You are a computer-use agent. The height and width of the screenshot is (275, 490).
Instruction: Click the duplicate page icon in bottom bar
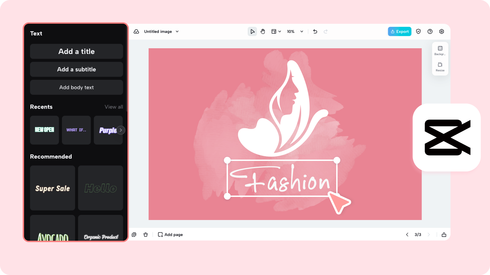134,235
